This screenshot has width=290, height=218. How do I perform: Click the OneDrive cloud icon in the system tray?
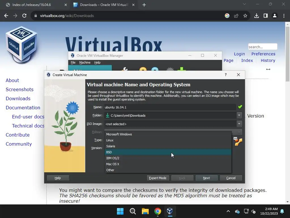coord(237,211)
